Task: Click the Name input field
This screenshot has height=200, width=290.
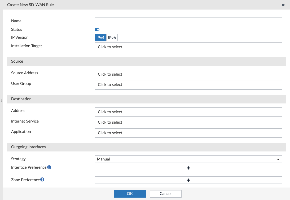Action: point(188,21)
